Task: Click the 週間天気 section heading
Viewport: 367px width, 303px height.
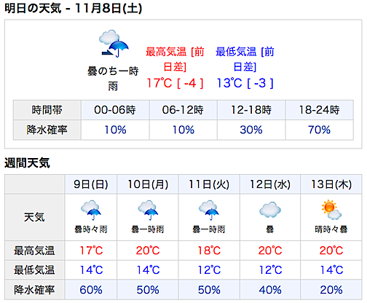Action: pyautogui.click(x=27, y=163)
